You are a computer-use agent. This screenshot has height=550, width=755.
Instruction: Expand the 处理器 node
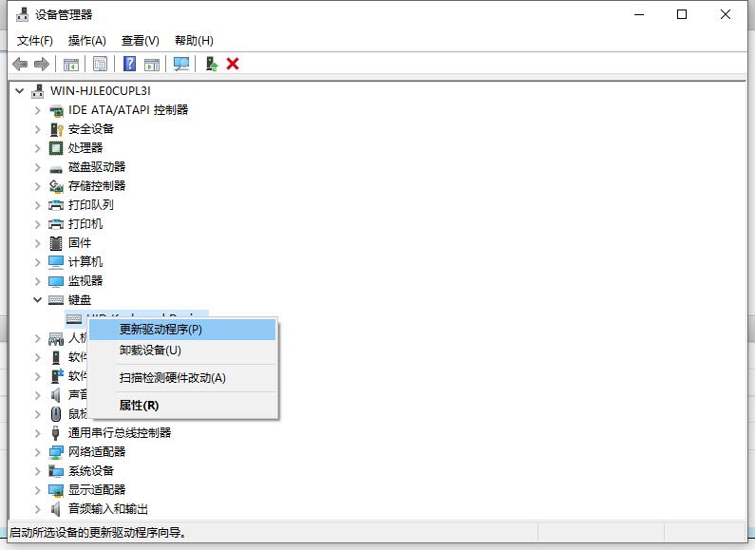38,148
